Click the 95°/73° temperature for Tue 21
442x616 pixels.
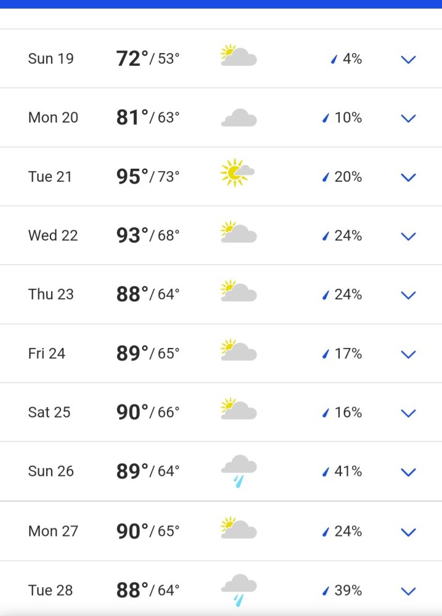pos(148,176)
